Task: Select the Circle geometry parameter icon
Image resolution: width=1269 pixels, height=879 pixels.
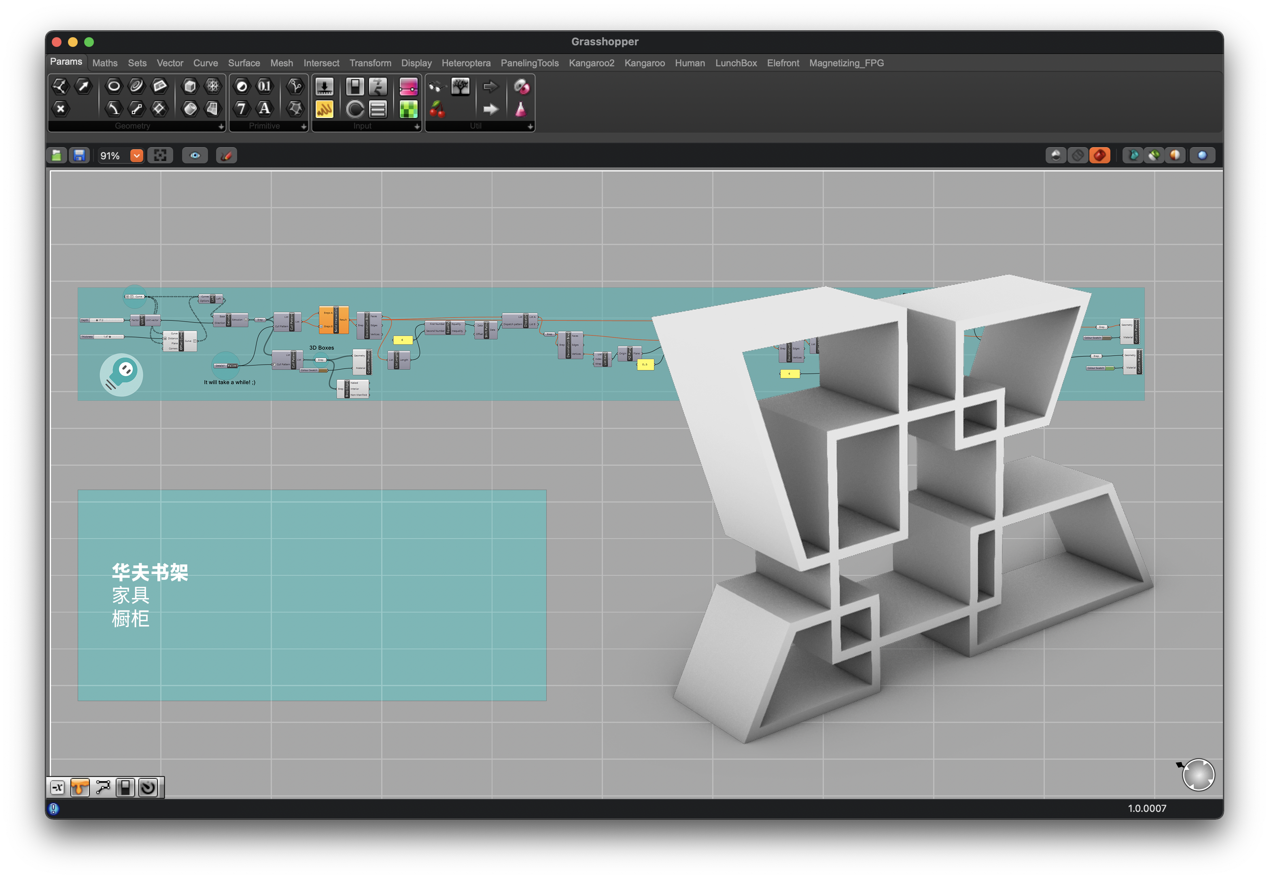Action: (x=114, y=86)
